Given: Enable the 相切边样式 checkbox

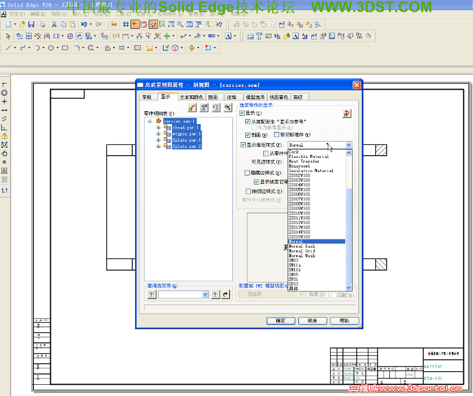Looking at the screenshot, I should coord(248,191).
